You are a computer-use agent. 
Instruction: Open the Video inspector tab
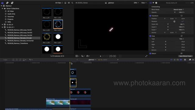click(151, 3)
